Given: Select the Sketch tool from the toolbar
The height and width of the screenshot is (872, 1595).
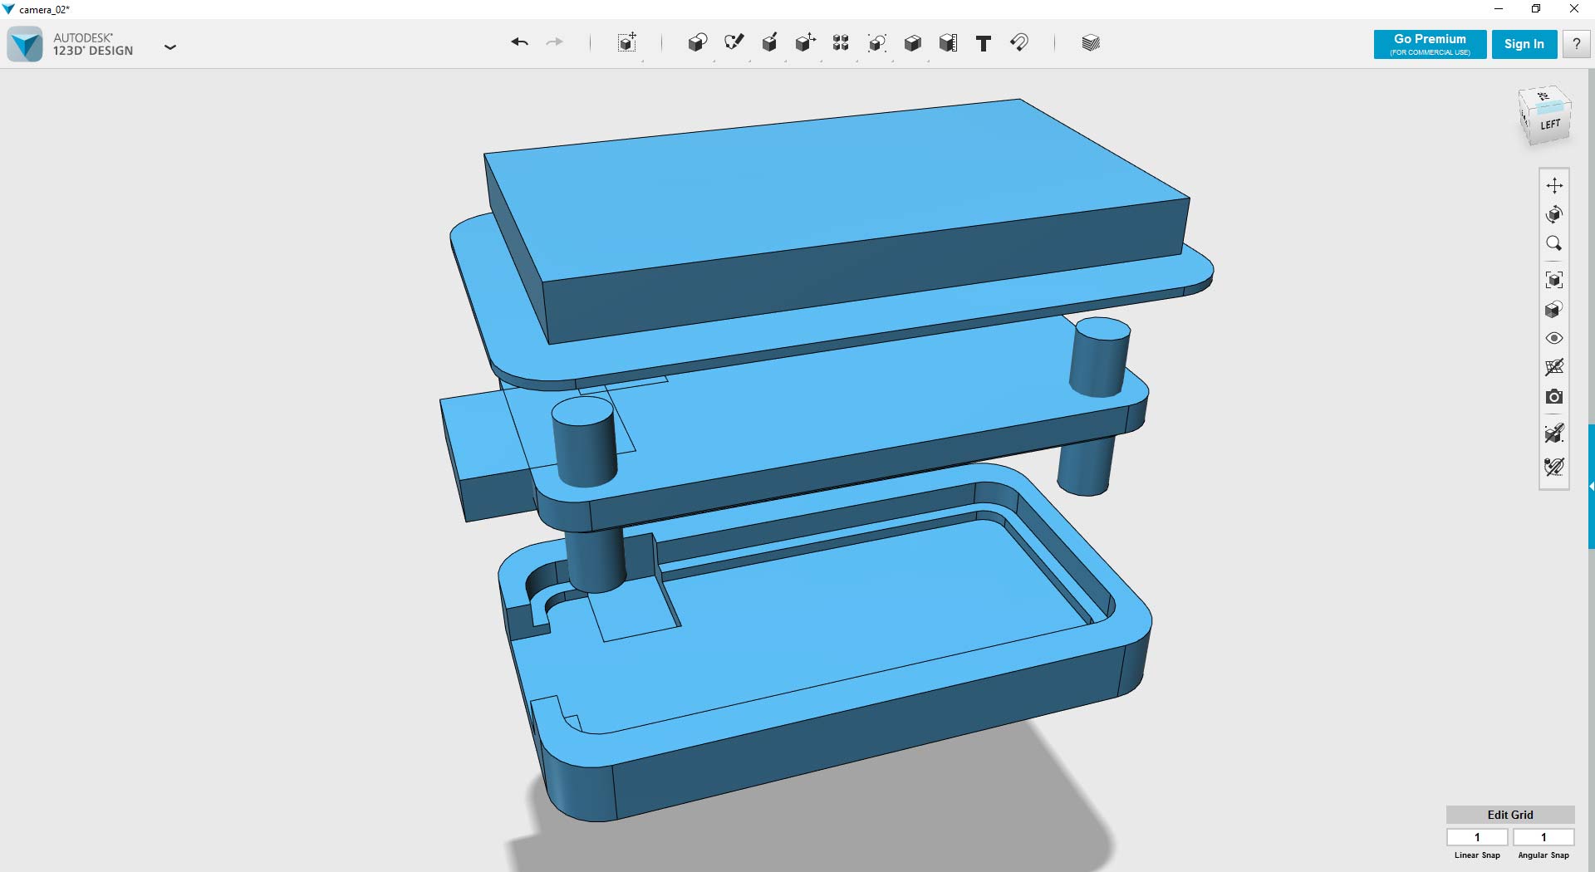Looking at the screenshot, I should pos(734,42).
